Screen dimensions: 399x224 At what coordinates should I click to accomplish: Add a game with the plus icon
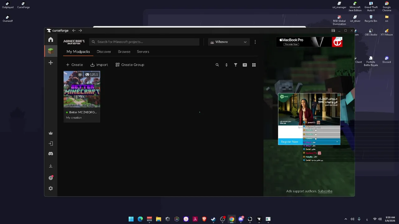coord(50,63)
